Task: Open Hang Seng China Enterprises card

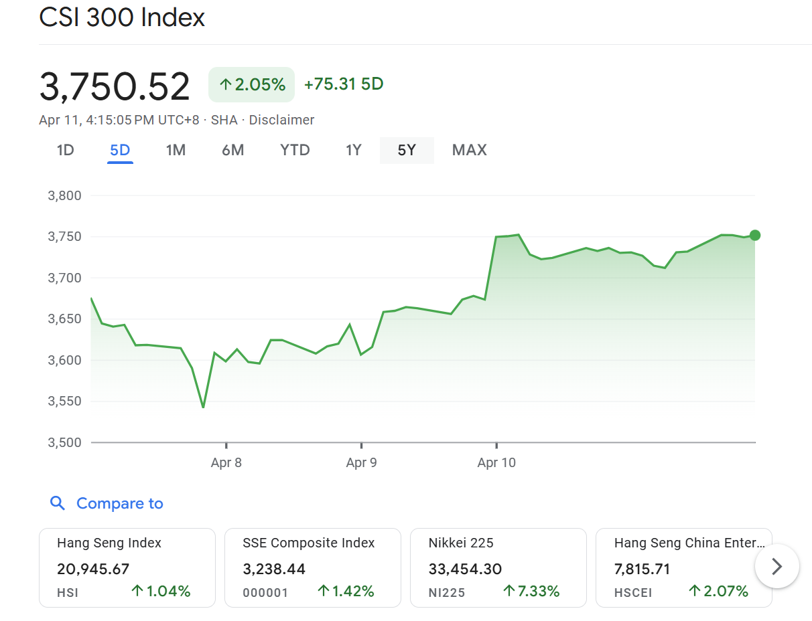Action: [677, 567]
